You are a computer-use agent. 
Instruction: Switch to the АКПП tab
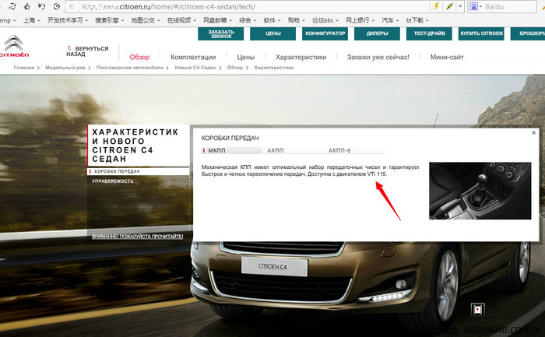[275, 150]
